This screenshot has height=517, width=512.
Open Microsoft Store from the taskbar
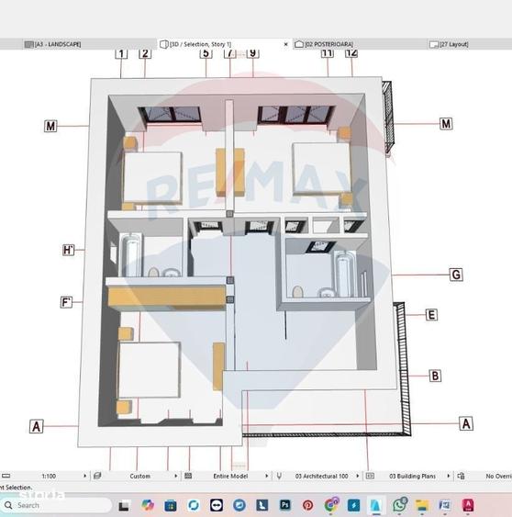point(171,505)
